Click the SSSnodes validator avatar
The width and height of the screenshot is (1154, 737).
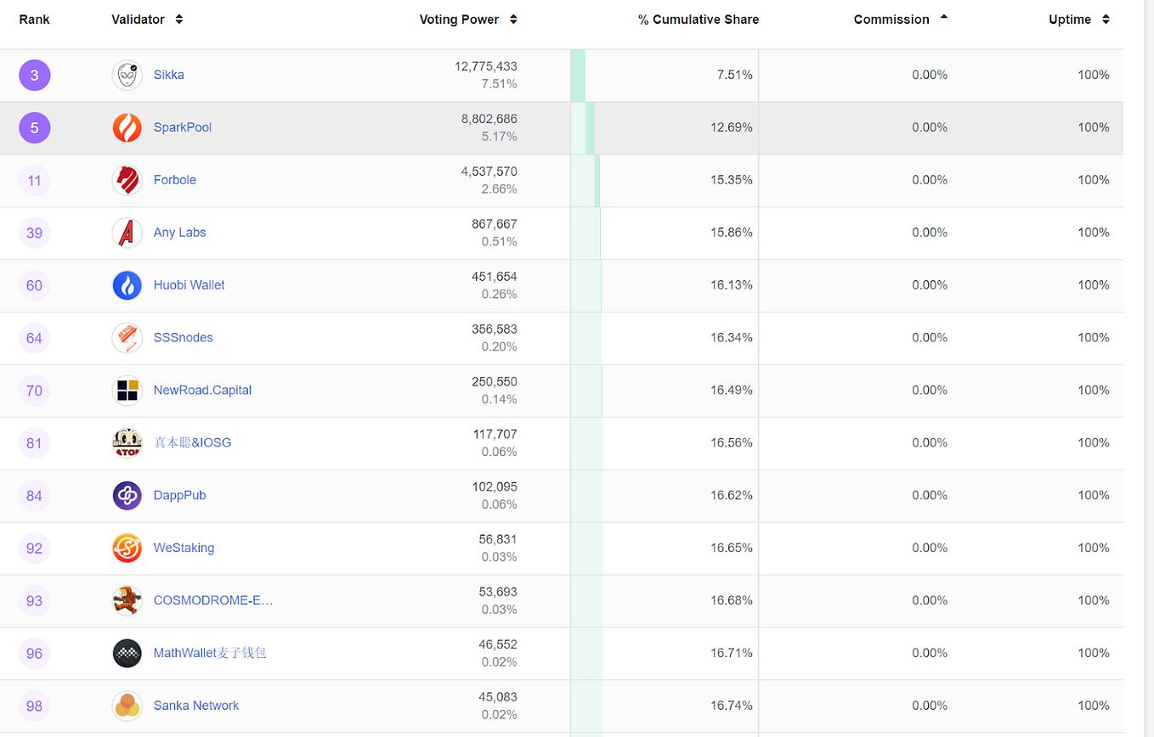pos(127,338)
